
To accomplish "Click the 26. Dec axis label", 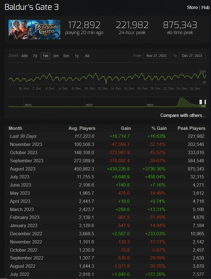I will [195, 88].
